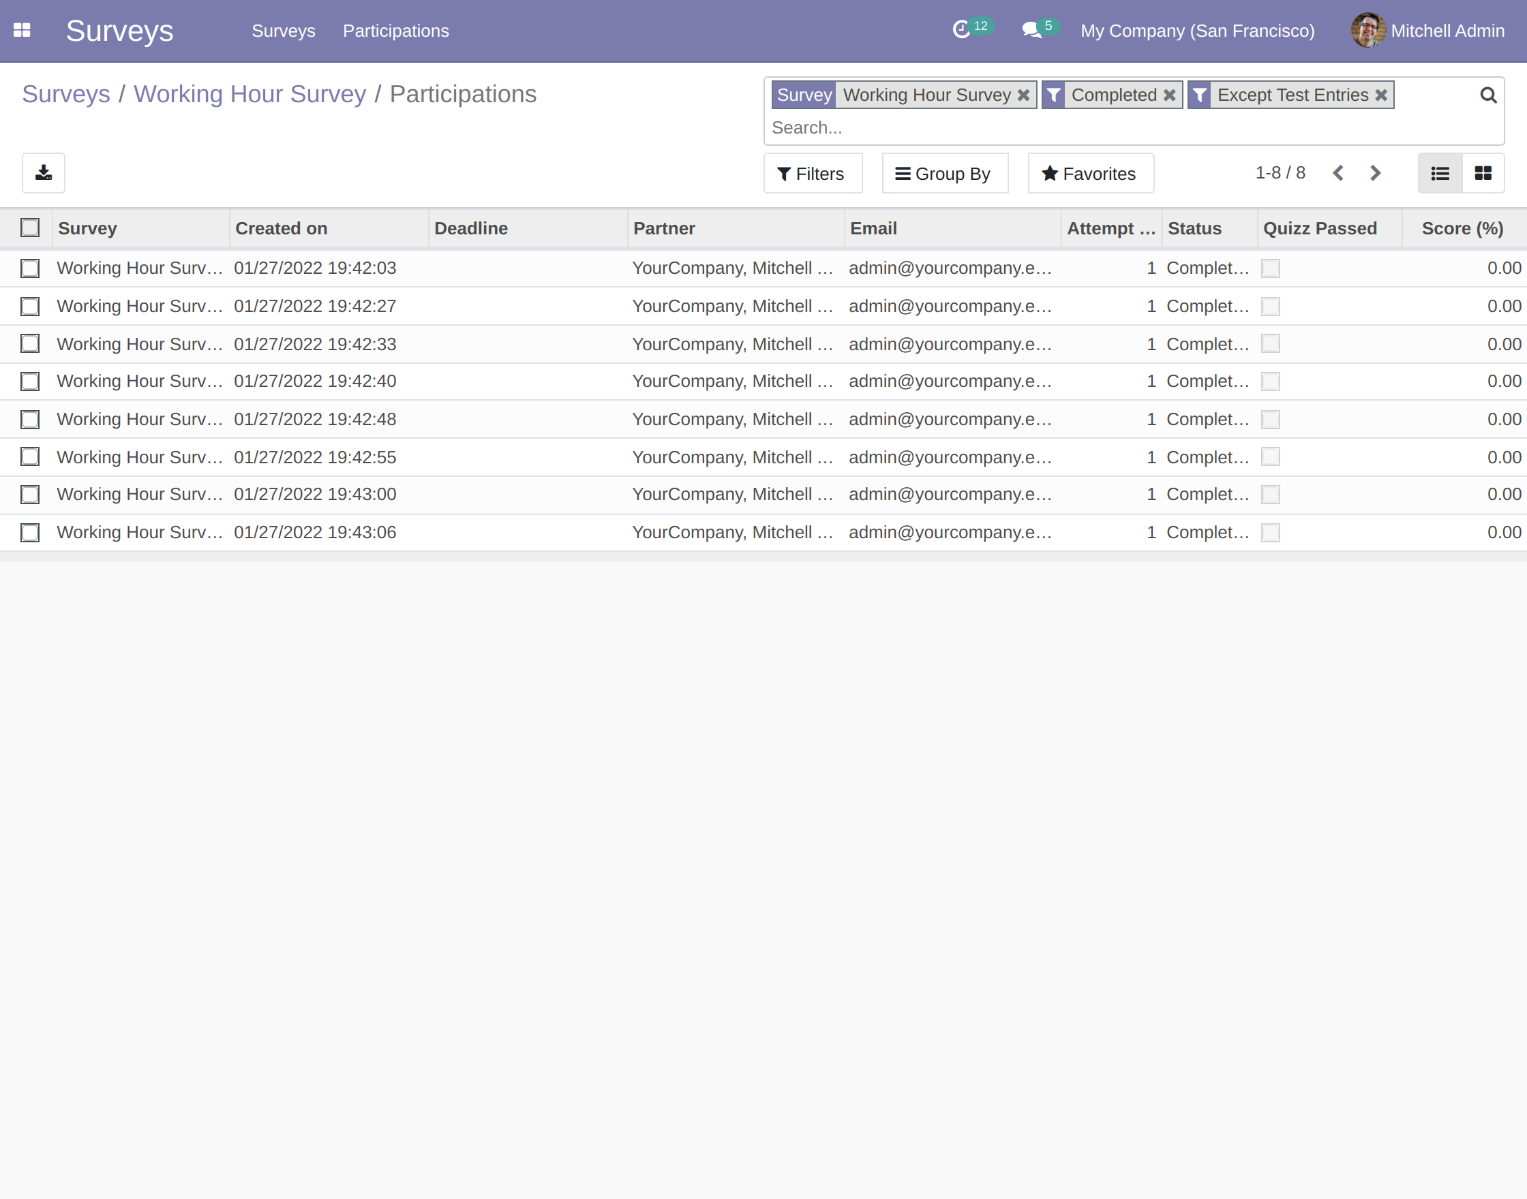1527x1199 pixels.
Task: Open record created 01/27/2022 19:42:27
Action: 315,306
